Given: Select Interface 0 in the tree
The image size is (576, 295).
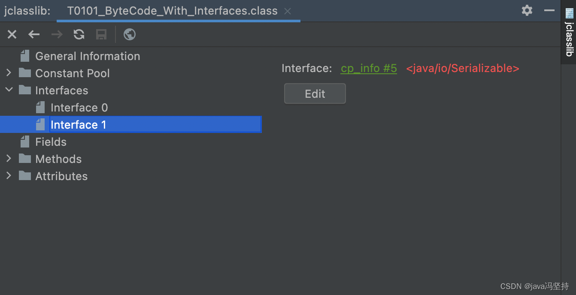Looking at the screenshot, I should (79, 107).
